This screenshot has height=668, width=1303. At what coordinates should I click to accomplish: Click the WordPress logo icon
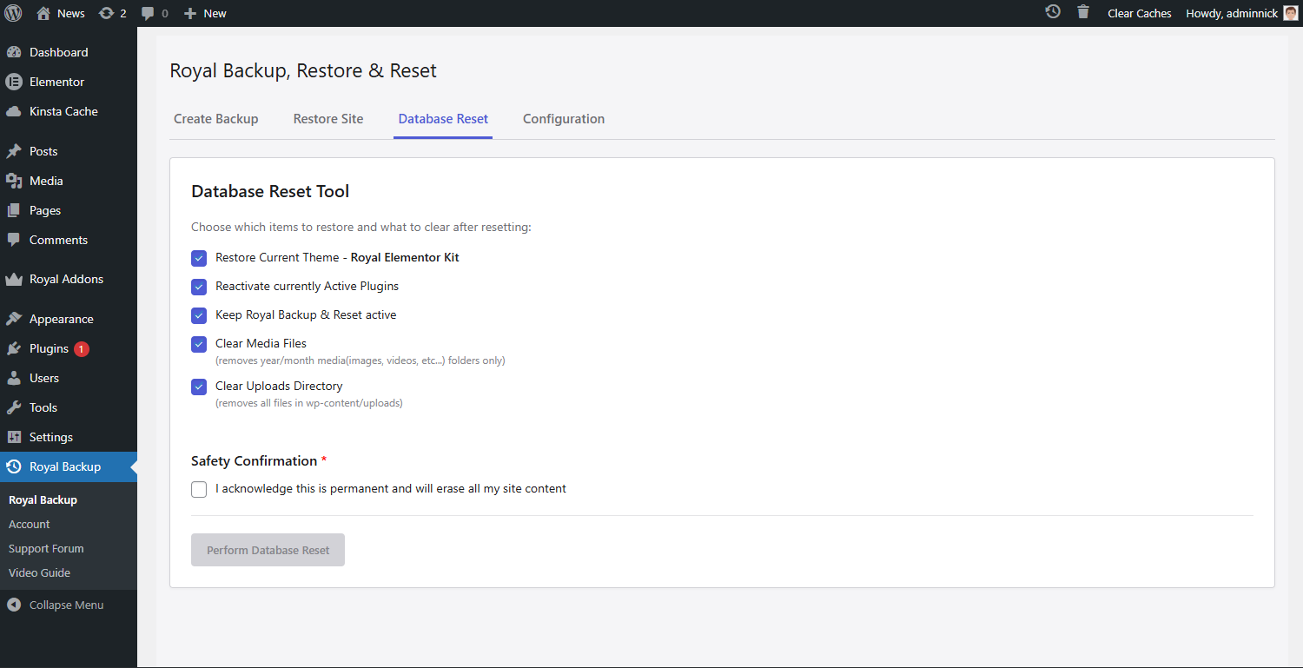tap(13, 13)
